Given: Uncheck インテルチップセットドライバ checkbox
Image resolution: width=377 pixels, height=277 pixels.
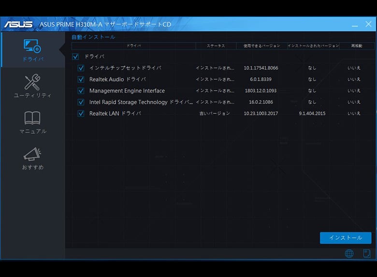Looking at the screenshot, I should (x=81, y=68).
